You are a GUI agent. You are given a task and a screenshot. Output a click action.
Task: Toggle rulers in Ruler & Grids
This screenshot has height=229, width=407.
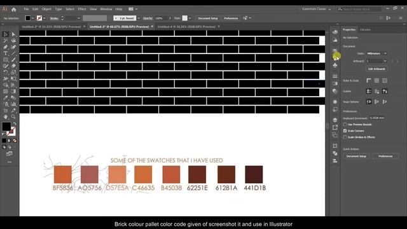(x=369, y=81)
